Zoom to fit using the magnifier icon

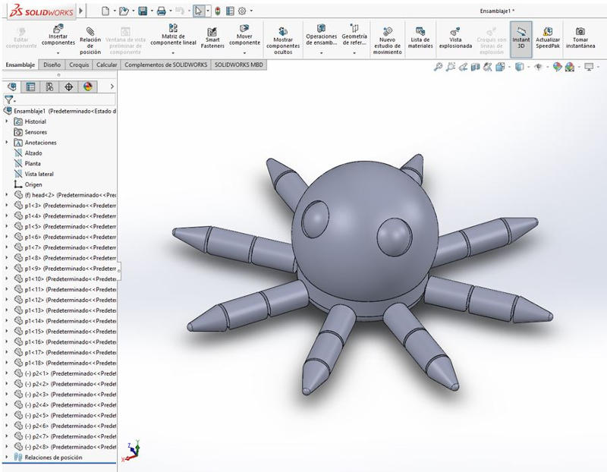[438, 67]
